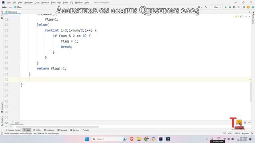Open Brave browser from taskbar
This screenshot has height=143, width=255.
coord(131,139)
